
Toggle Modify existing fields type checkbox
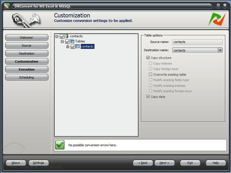click(x=150, y=80)
